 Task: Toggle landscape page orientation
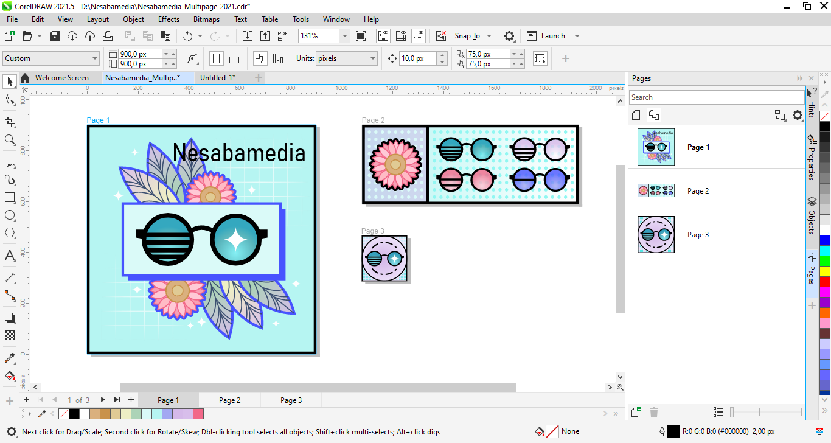234,59
